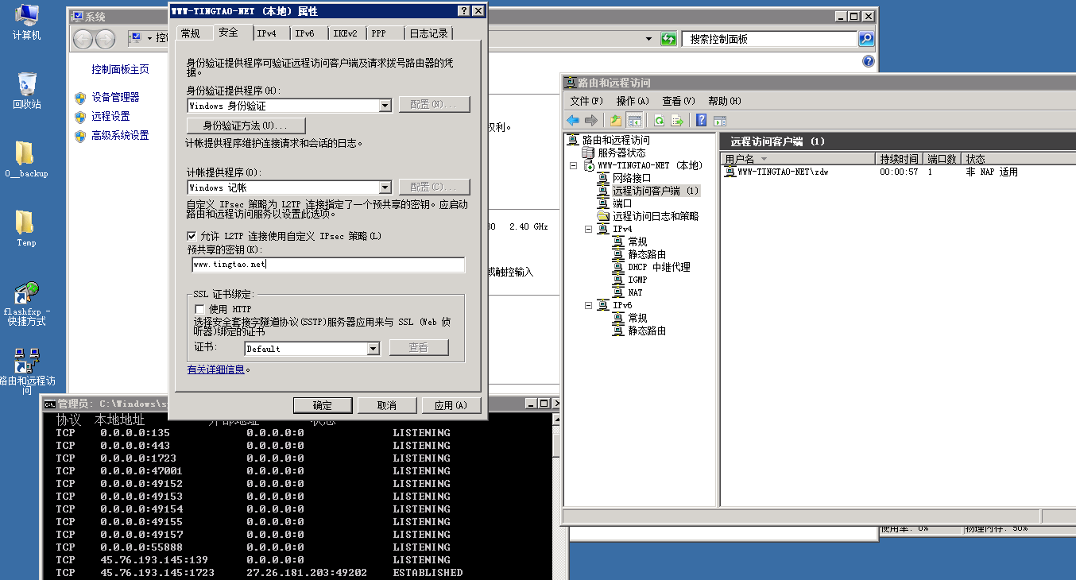
Task: Switch to the IKEv2 tab
Action: (346, 33)
